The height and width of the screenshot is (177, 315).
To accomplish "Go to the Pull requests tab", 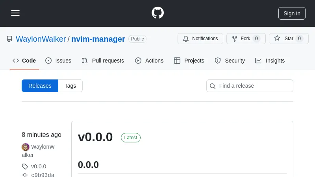I will click(103, 61).
